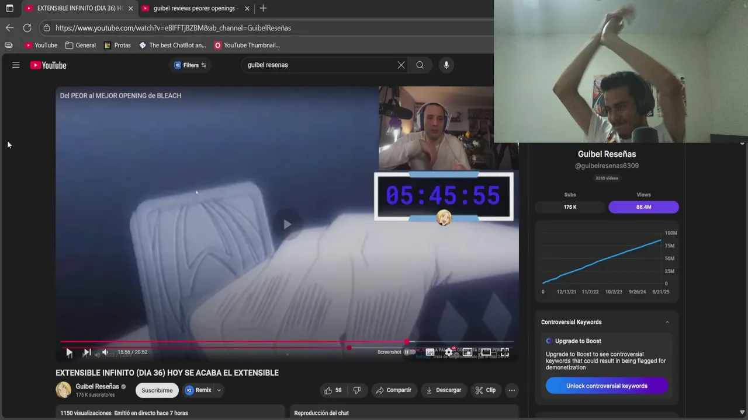748x420 pixels.
Task: Download the video with Descargar
Action: (443, 390)
